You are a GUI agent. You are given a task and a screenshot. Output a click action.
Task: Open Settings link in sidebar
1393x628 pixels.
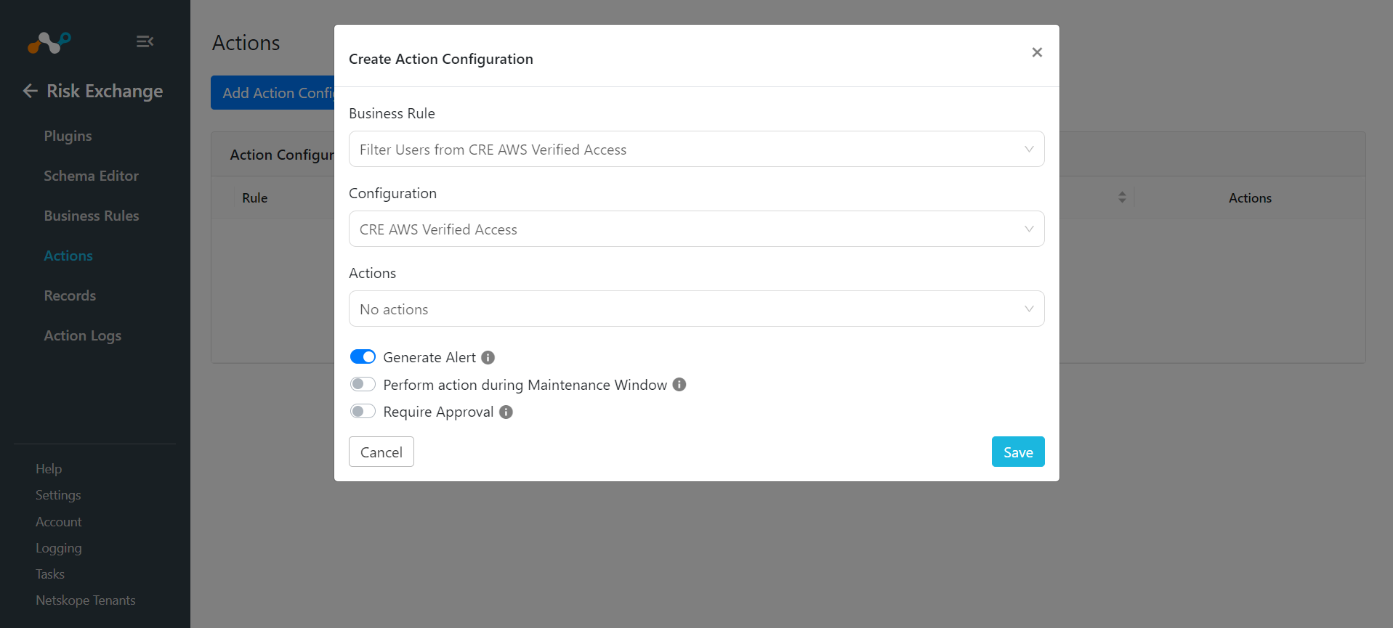pos(58,495)
